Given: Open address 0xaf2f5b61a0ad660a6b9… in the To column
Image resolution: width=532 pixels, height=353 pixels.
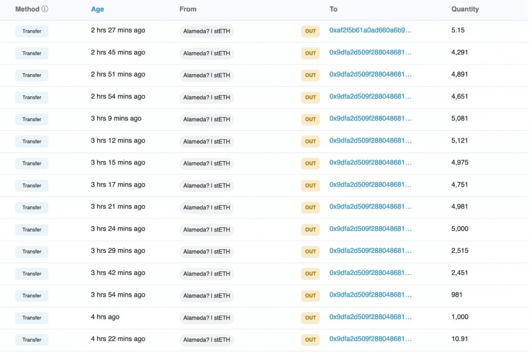Looking at the screenshot, I should pyautogui.click(x=370, y=30).
